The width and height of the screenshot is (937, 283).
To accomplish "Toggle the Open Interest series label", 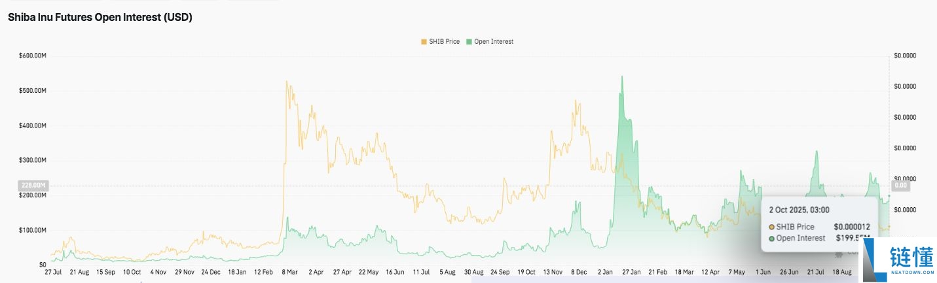I will point(494,42).
